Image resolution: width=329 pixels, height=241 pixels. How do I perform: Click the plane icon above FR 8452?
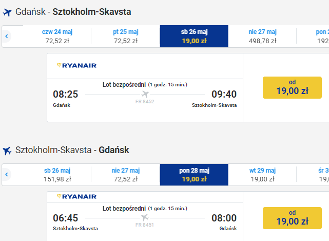click(145, 94)
